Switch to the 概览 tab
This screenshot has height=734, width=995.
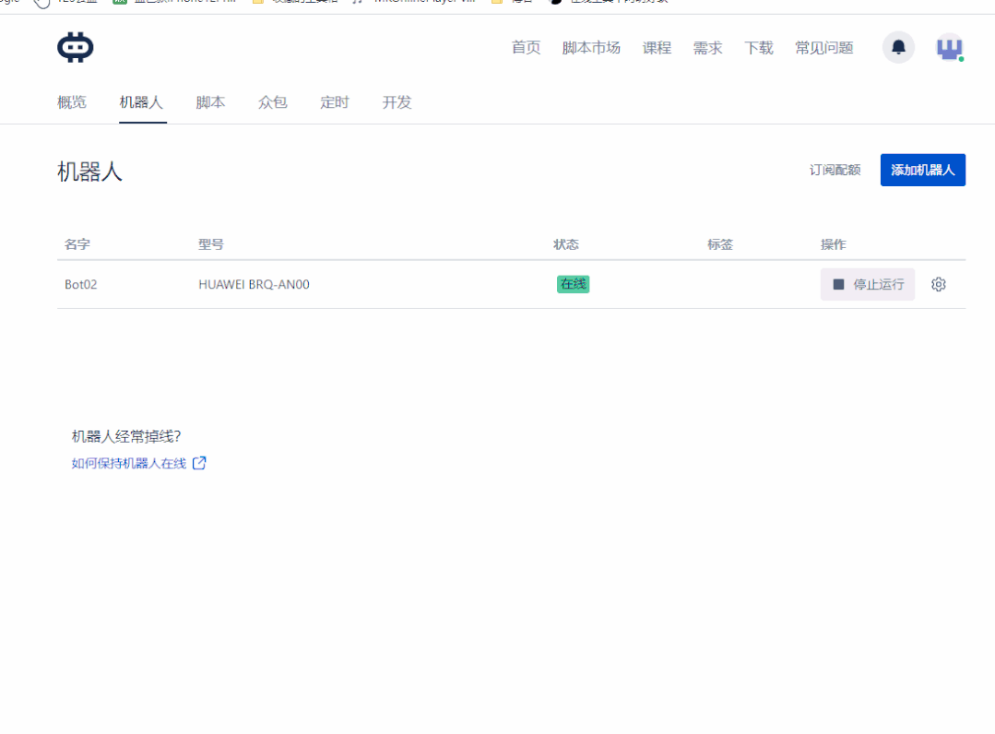click(x=71, y=102)
